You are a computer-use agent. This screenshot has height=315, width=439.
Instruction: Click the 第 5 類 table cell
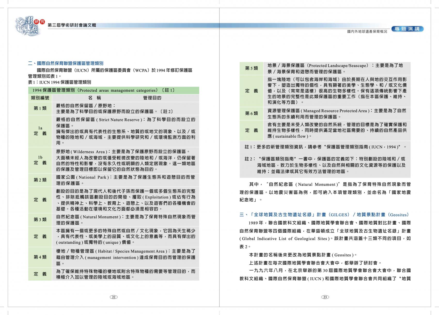click(x=251, y=68)
